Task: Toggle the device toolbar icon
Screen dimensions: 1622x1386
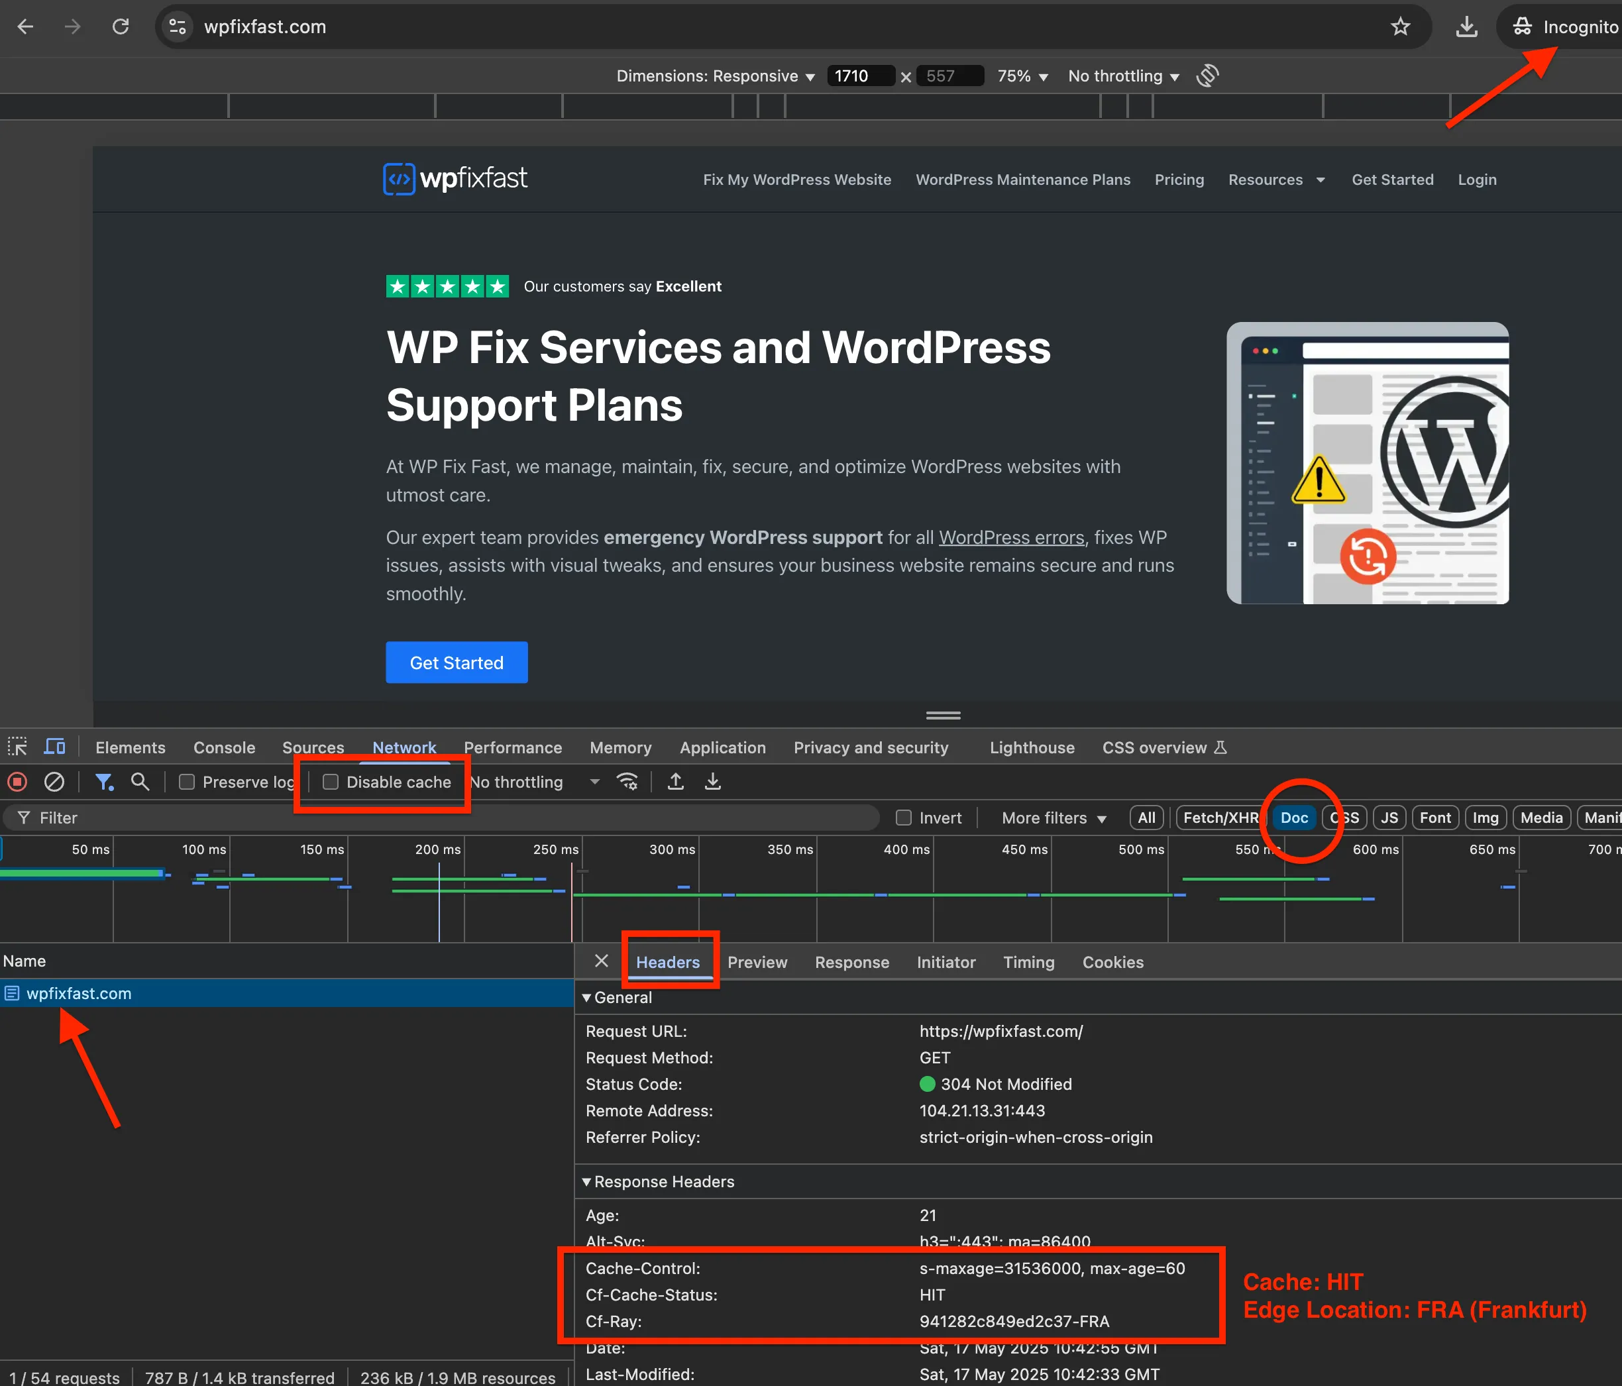Action: [54, 747]
